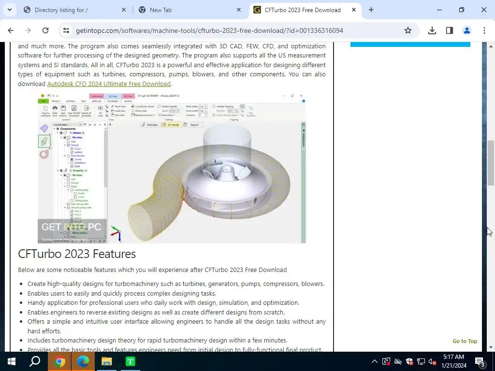This screenshot has height=371, width=495.
Task: Click the OneDrive cloud tray icon
Action: (398, 361)
